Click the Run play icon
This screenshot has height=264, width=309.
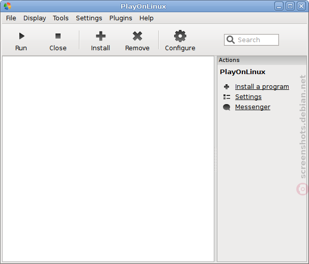[22, 36]
